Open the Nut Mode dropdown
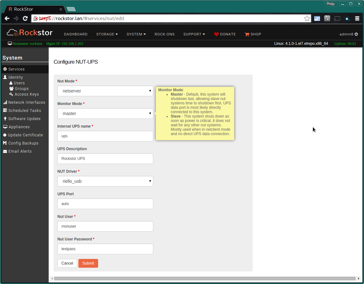This screenshot has height=284, width=364. click(105, 91)
